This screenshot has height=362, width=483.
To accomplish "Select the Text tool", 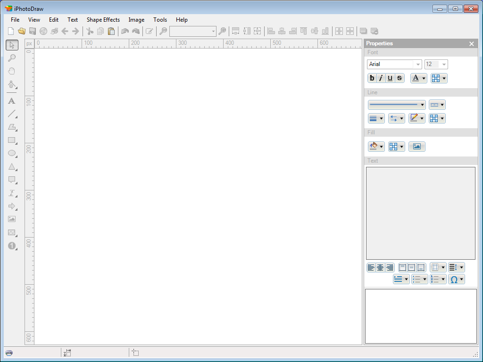I will point(12,101).
